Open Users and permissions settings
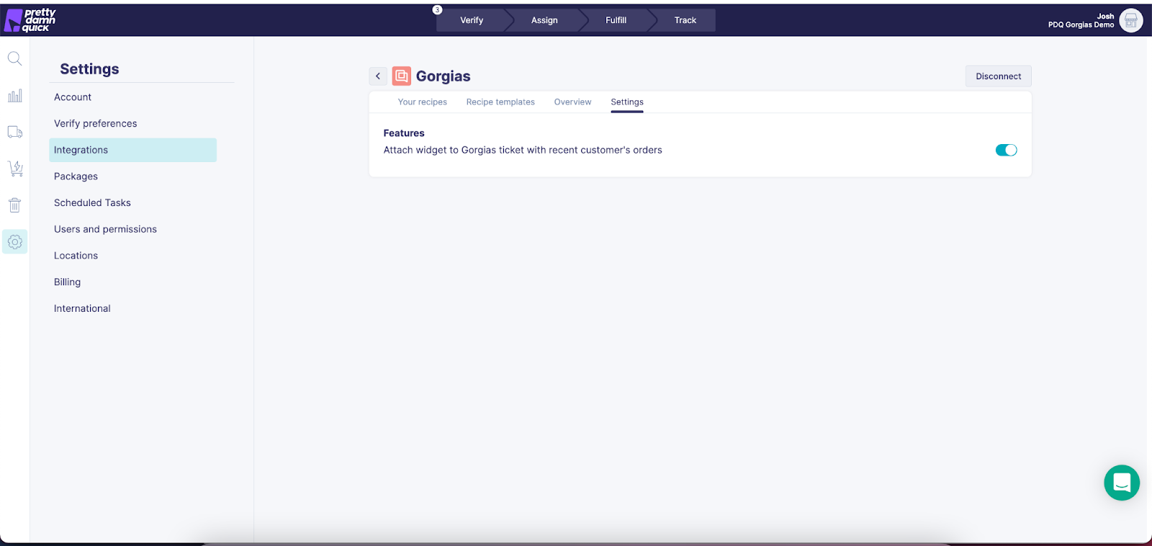The width and height of the screenshot is (1152, 546). click(105, 229)
